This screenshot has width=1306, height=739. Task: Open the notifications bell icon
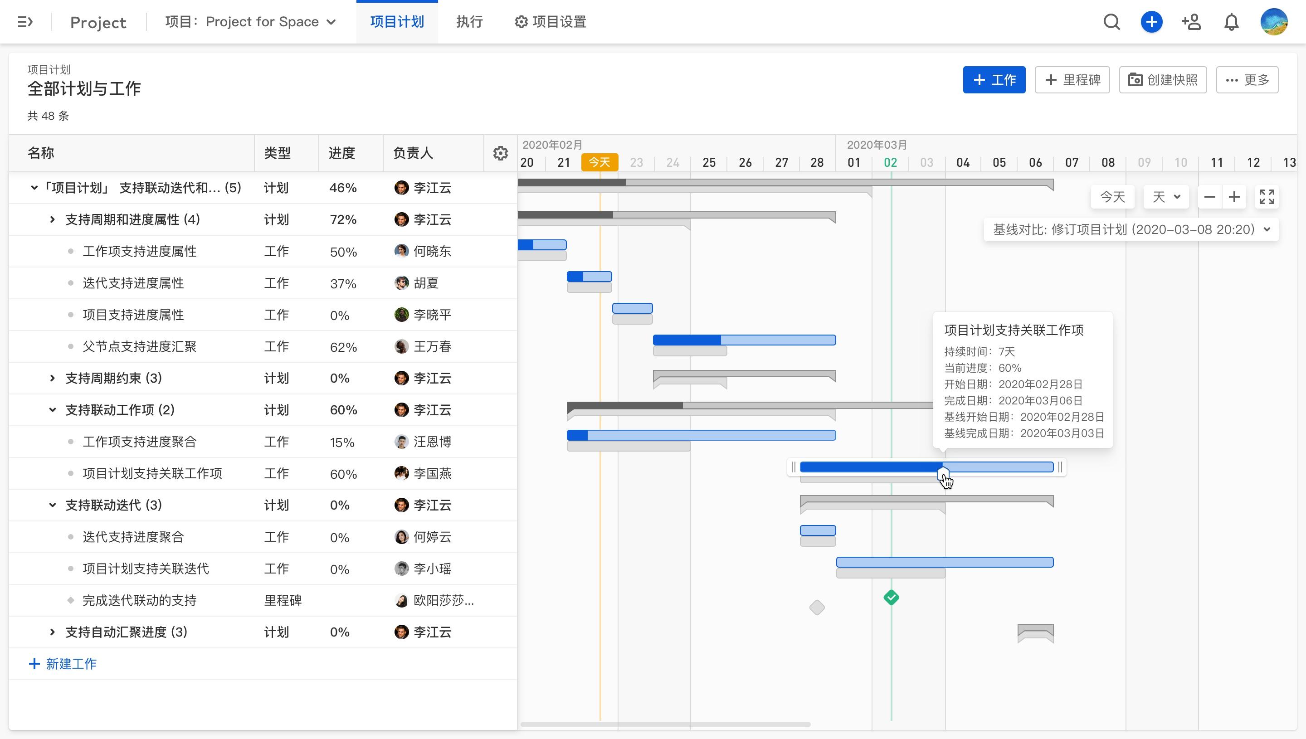(1231, 22)
